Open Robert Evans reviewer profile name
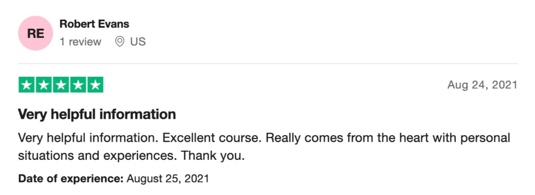535x195 pixels. [94, 24]
